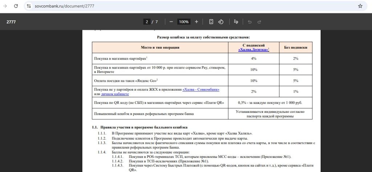The width and height of the screenshot is (372, 172).
Task: Select the draw annotation tool
Action: 236,22
